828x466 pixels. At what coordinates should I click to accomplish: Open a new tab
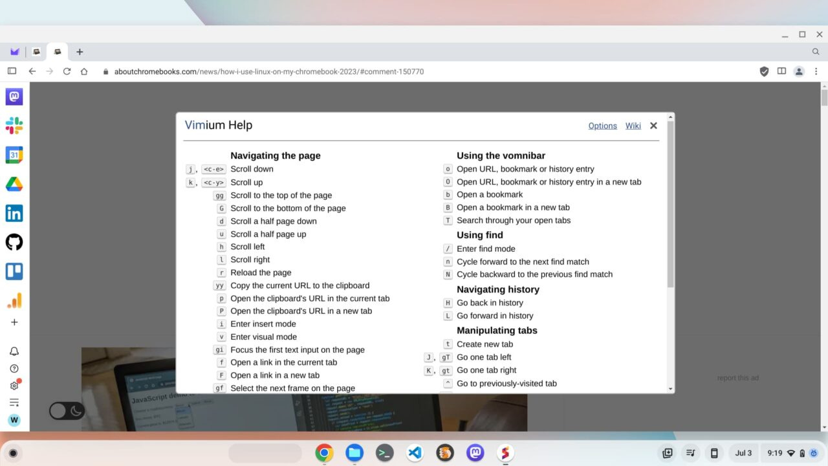pos(80,52)
